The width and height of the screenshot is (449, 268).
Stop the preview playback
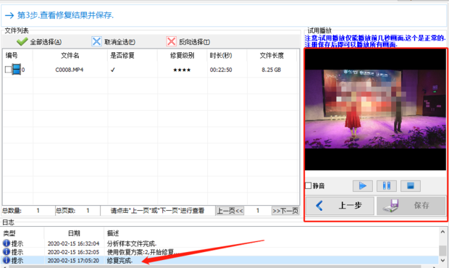tap(411, 186)
